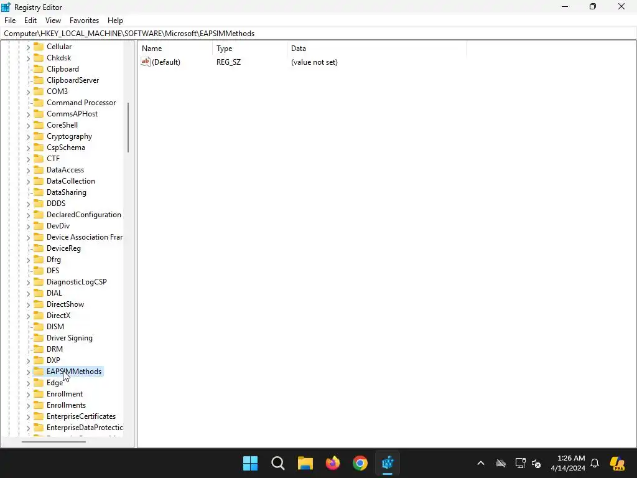Select the CspSchema folder icon
The image size is (637, 478).
coord(39,148)
